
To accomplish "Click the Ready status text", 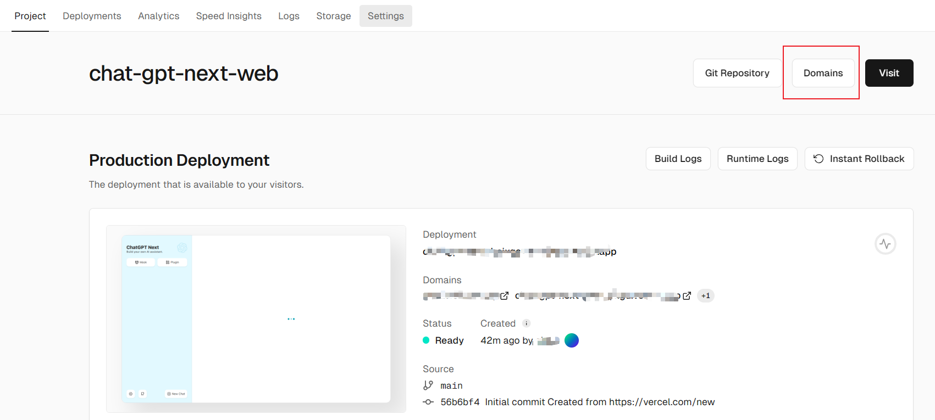I will [449, 340].
